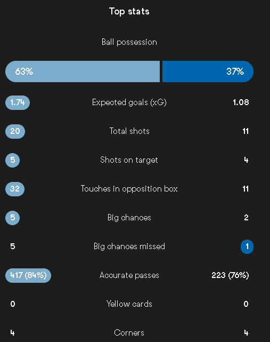Click the Ball possession label
This screenshot has height=342, width=270.
coord(129,42)
